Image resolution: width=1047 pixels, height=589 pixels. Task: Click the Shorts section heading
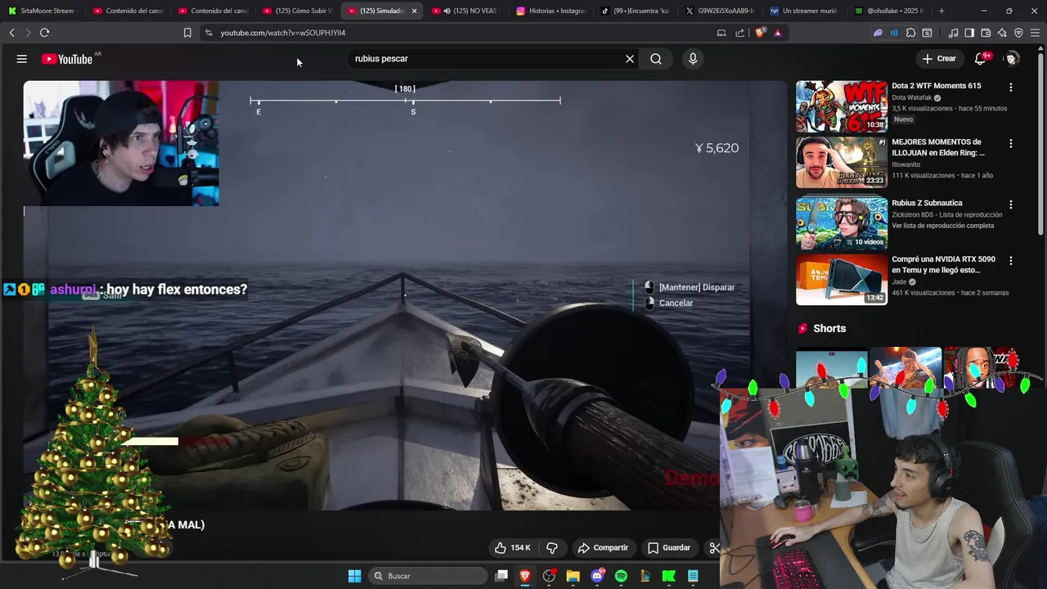(x=829, y=328)
